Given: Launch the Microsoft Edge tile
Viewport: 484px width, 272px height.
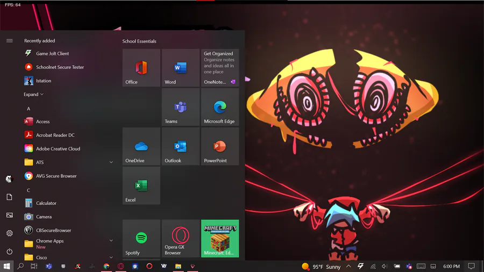Looking at the screenshot, I should click(x=220, y=107).
